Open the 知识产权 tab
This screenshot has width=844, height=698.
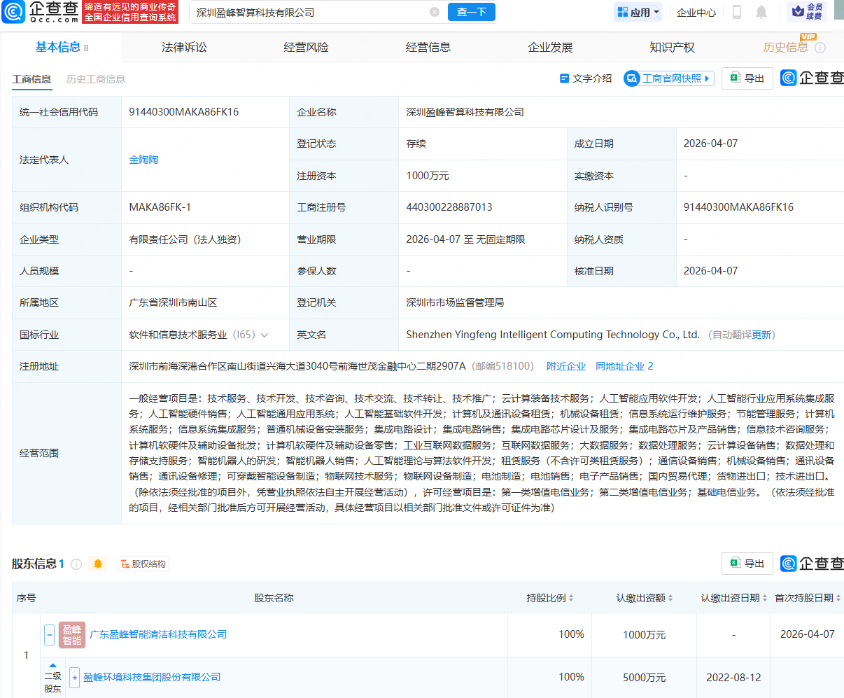673,47
